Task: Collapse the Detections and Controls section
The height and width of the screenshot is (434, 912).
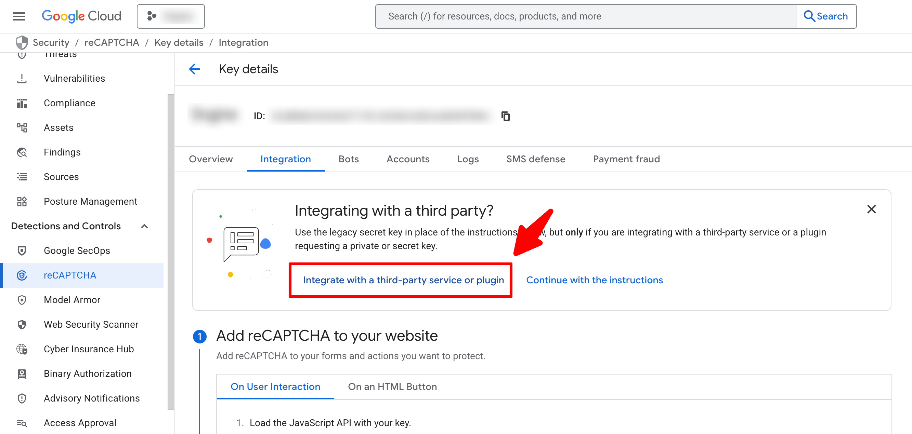Action: coord(144,226)
